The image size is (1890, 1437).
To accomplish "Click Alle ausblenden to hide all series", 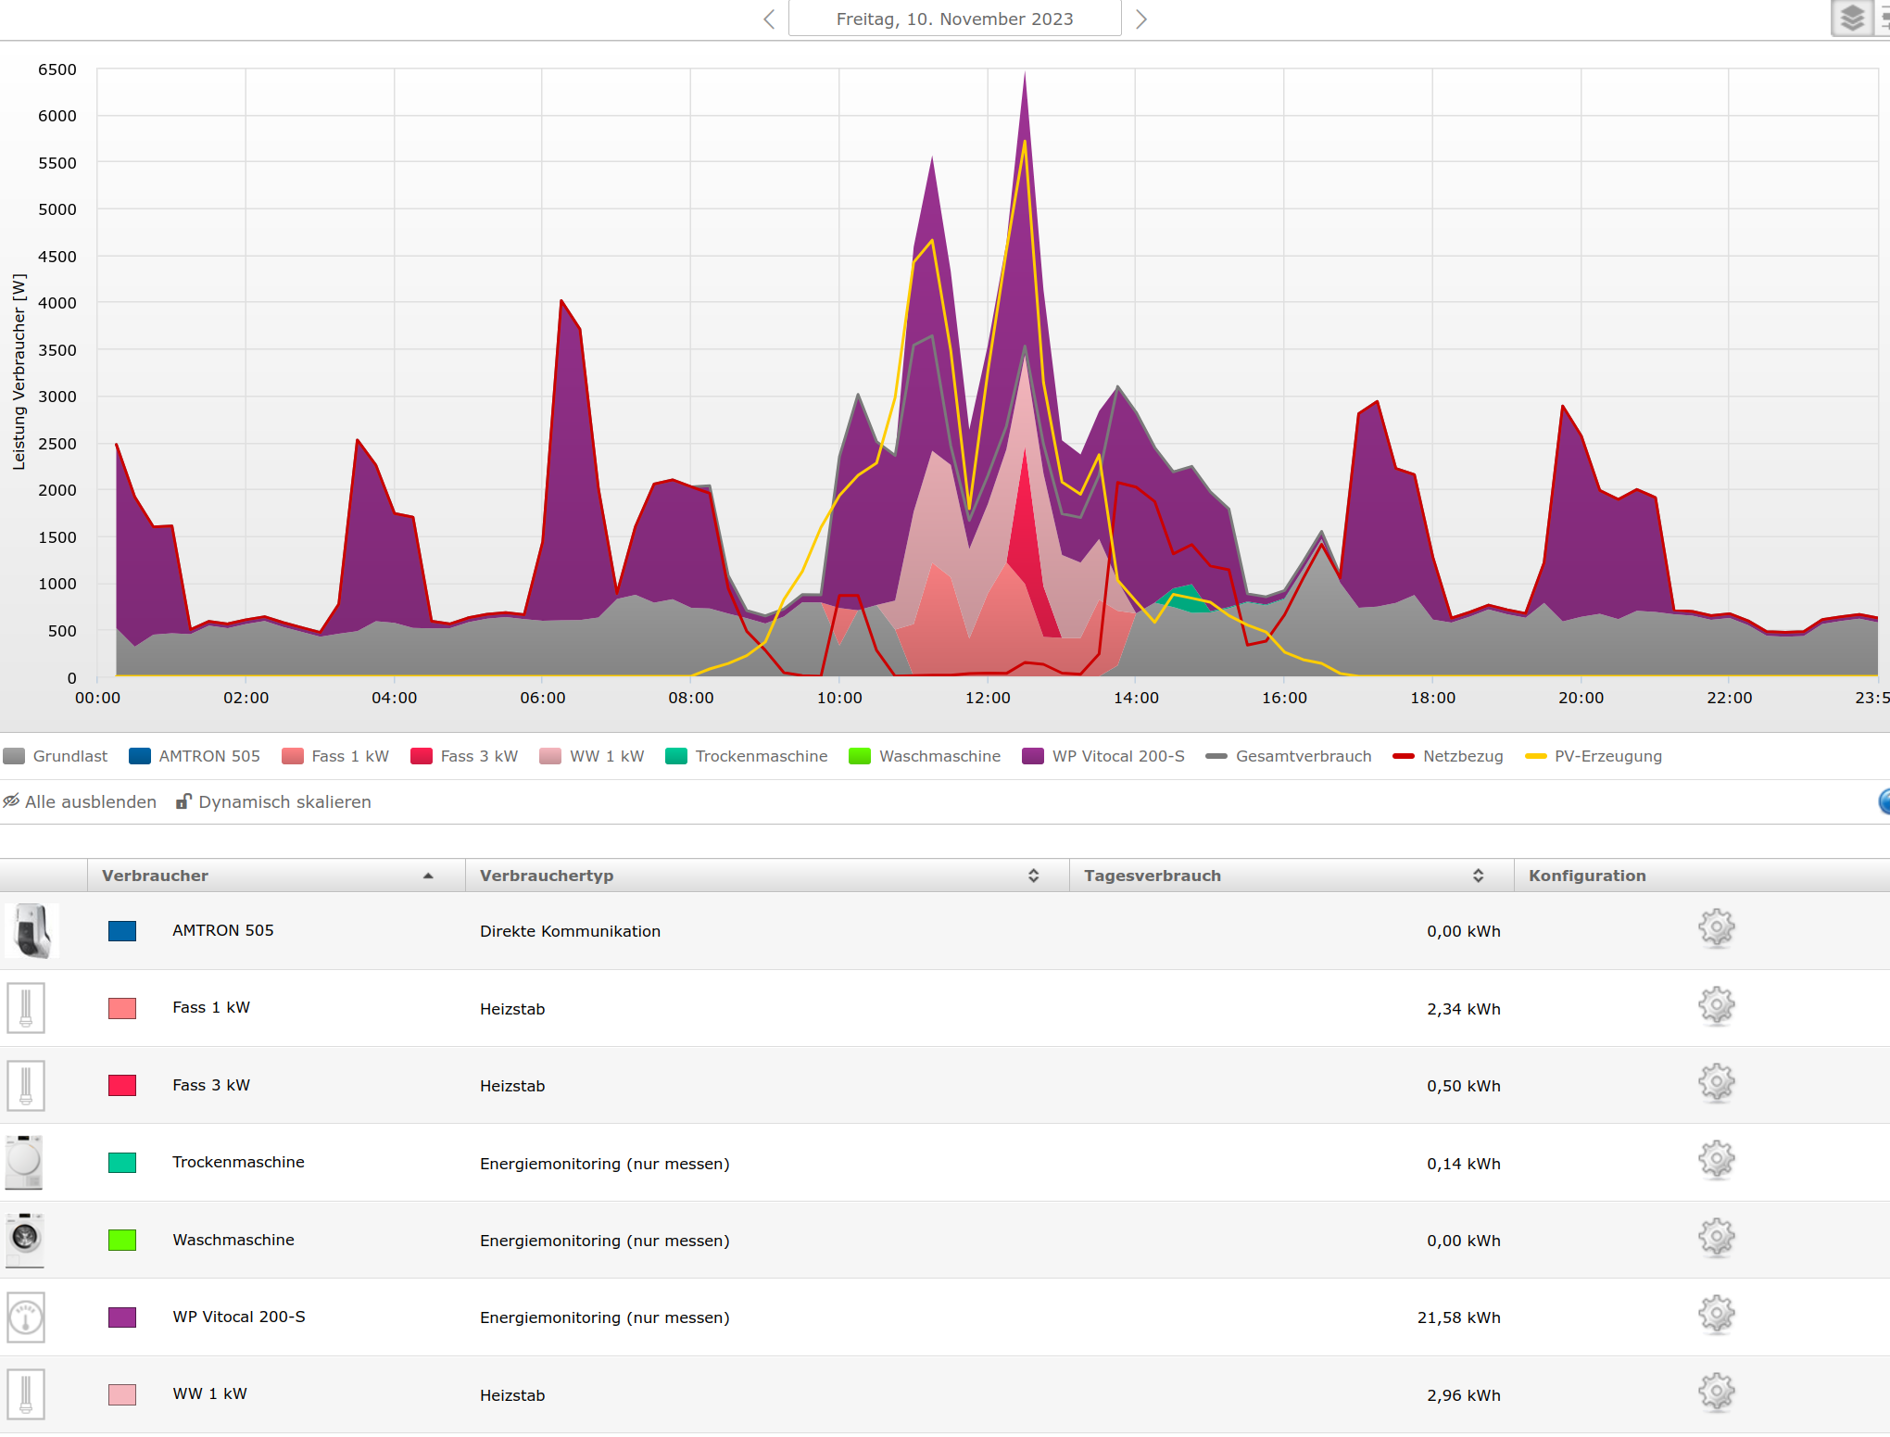I will pyautogui.click(x=80, y=801).
